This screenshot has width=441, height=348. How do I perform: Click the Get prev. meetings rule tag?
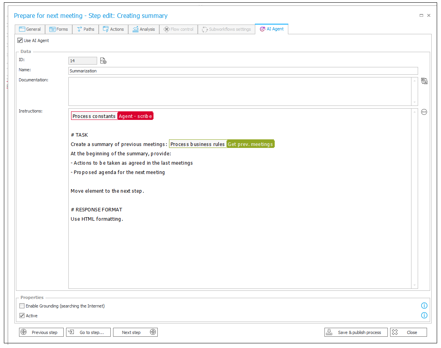pos(250,144)
